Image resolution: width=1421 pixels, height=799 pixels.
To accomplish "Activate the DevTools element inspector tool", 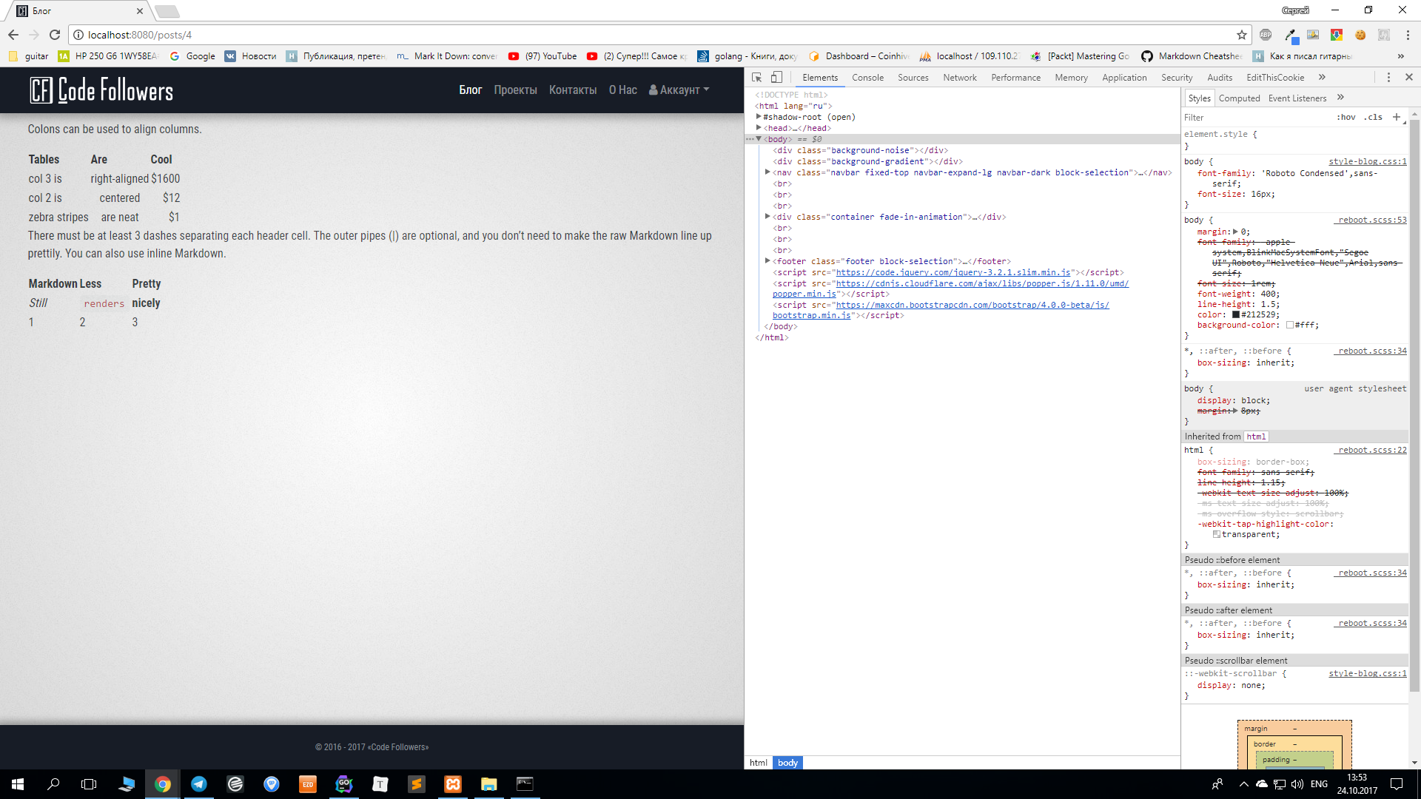I will (756, 77).
